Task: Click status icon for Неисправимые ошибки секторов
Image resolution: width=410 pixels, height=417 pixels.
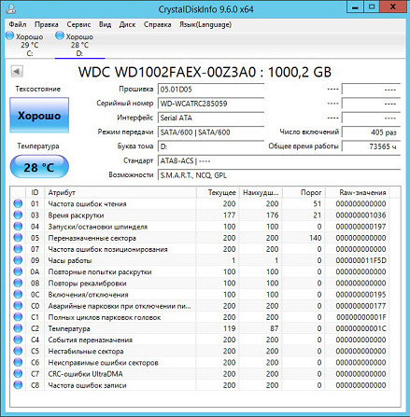Action: pos(18,363)
